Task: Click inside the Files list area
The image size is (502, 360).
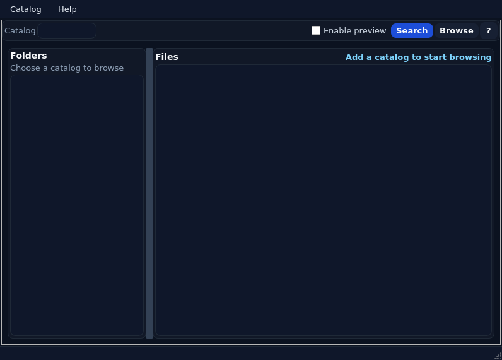Action: click(x=324, y=200)
